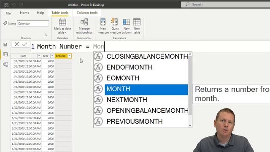Cancel the formula with X
This screenshot has height=152, width=270.
coord(16,44)
